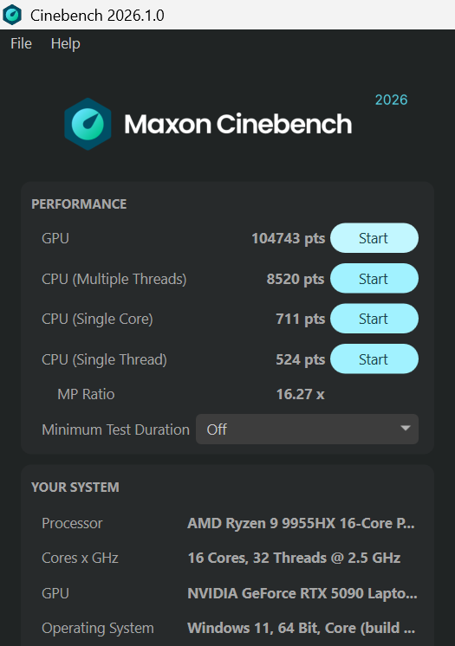The width and height of the screenshot is (455, 646).
Task: Click the GPU score 104743 pts
Action: 289,238
